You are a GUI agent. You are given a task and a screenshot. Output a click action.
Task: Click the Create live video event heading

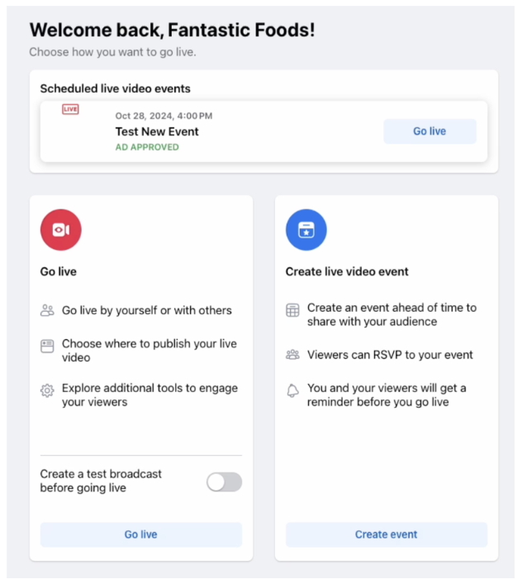click(347, 271)
